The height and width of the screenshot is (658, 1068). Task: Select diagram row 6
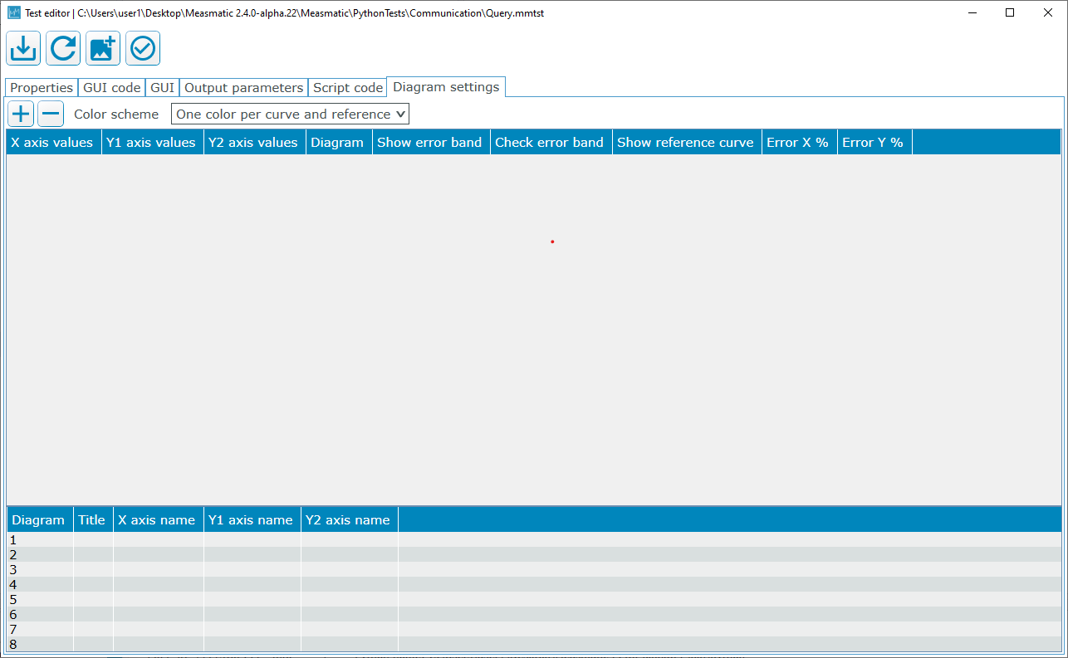coord(534,614)
